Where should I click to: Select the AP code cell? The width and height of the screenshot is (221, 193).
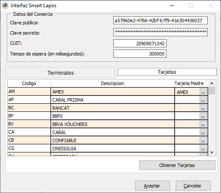point(29,99)
